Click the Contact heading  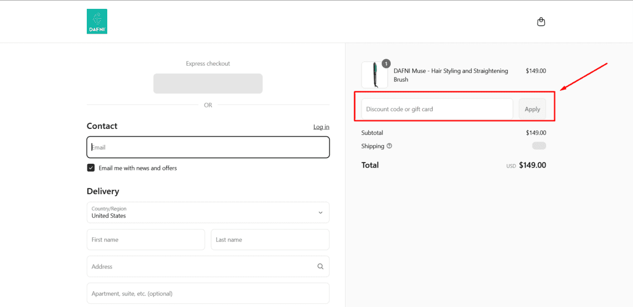tap(102, 126)
